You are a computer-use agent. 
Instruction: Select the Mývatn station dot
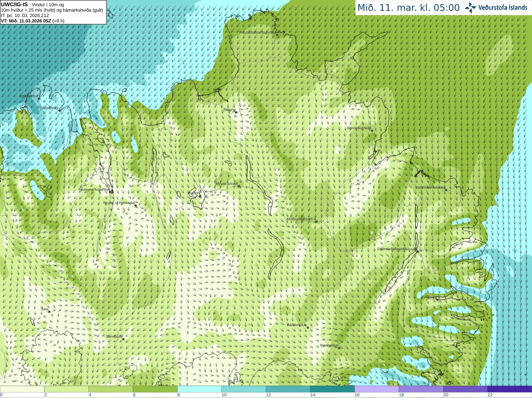[200, 195]
